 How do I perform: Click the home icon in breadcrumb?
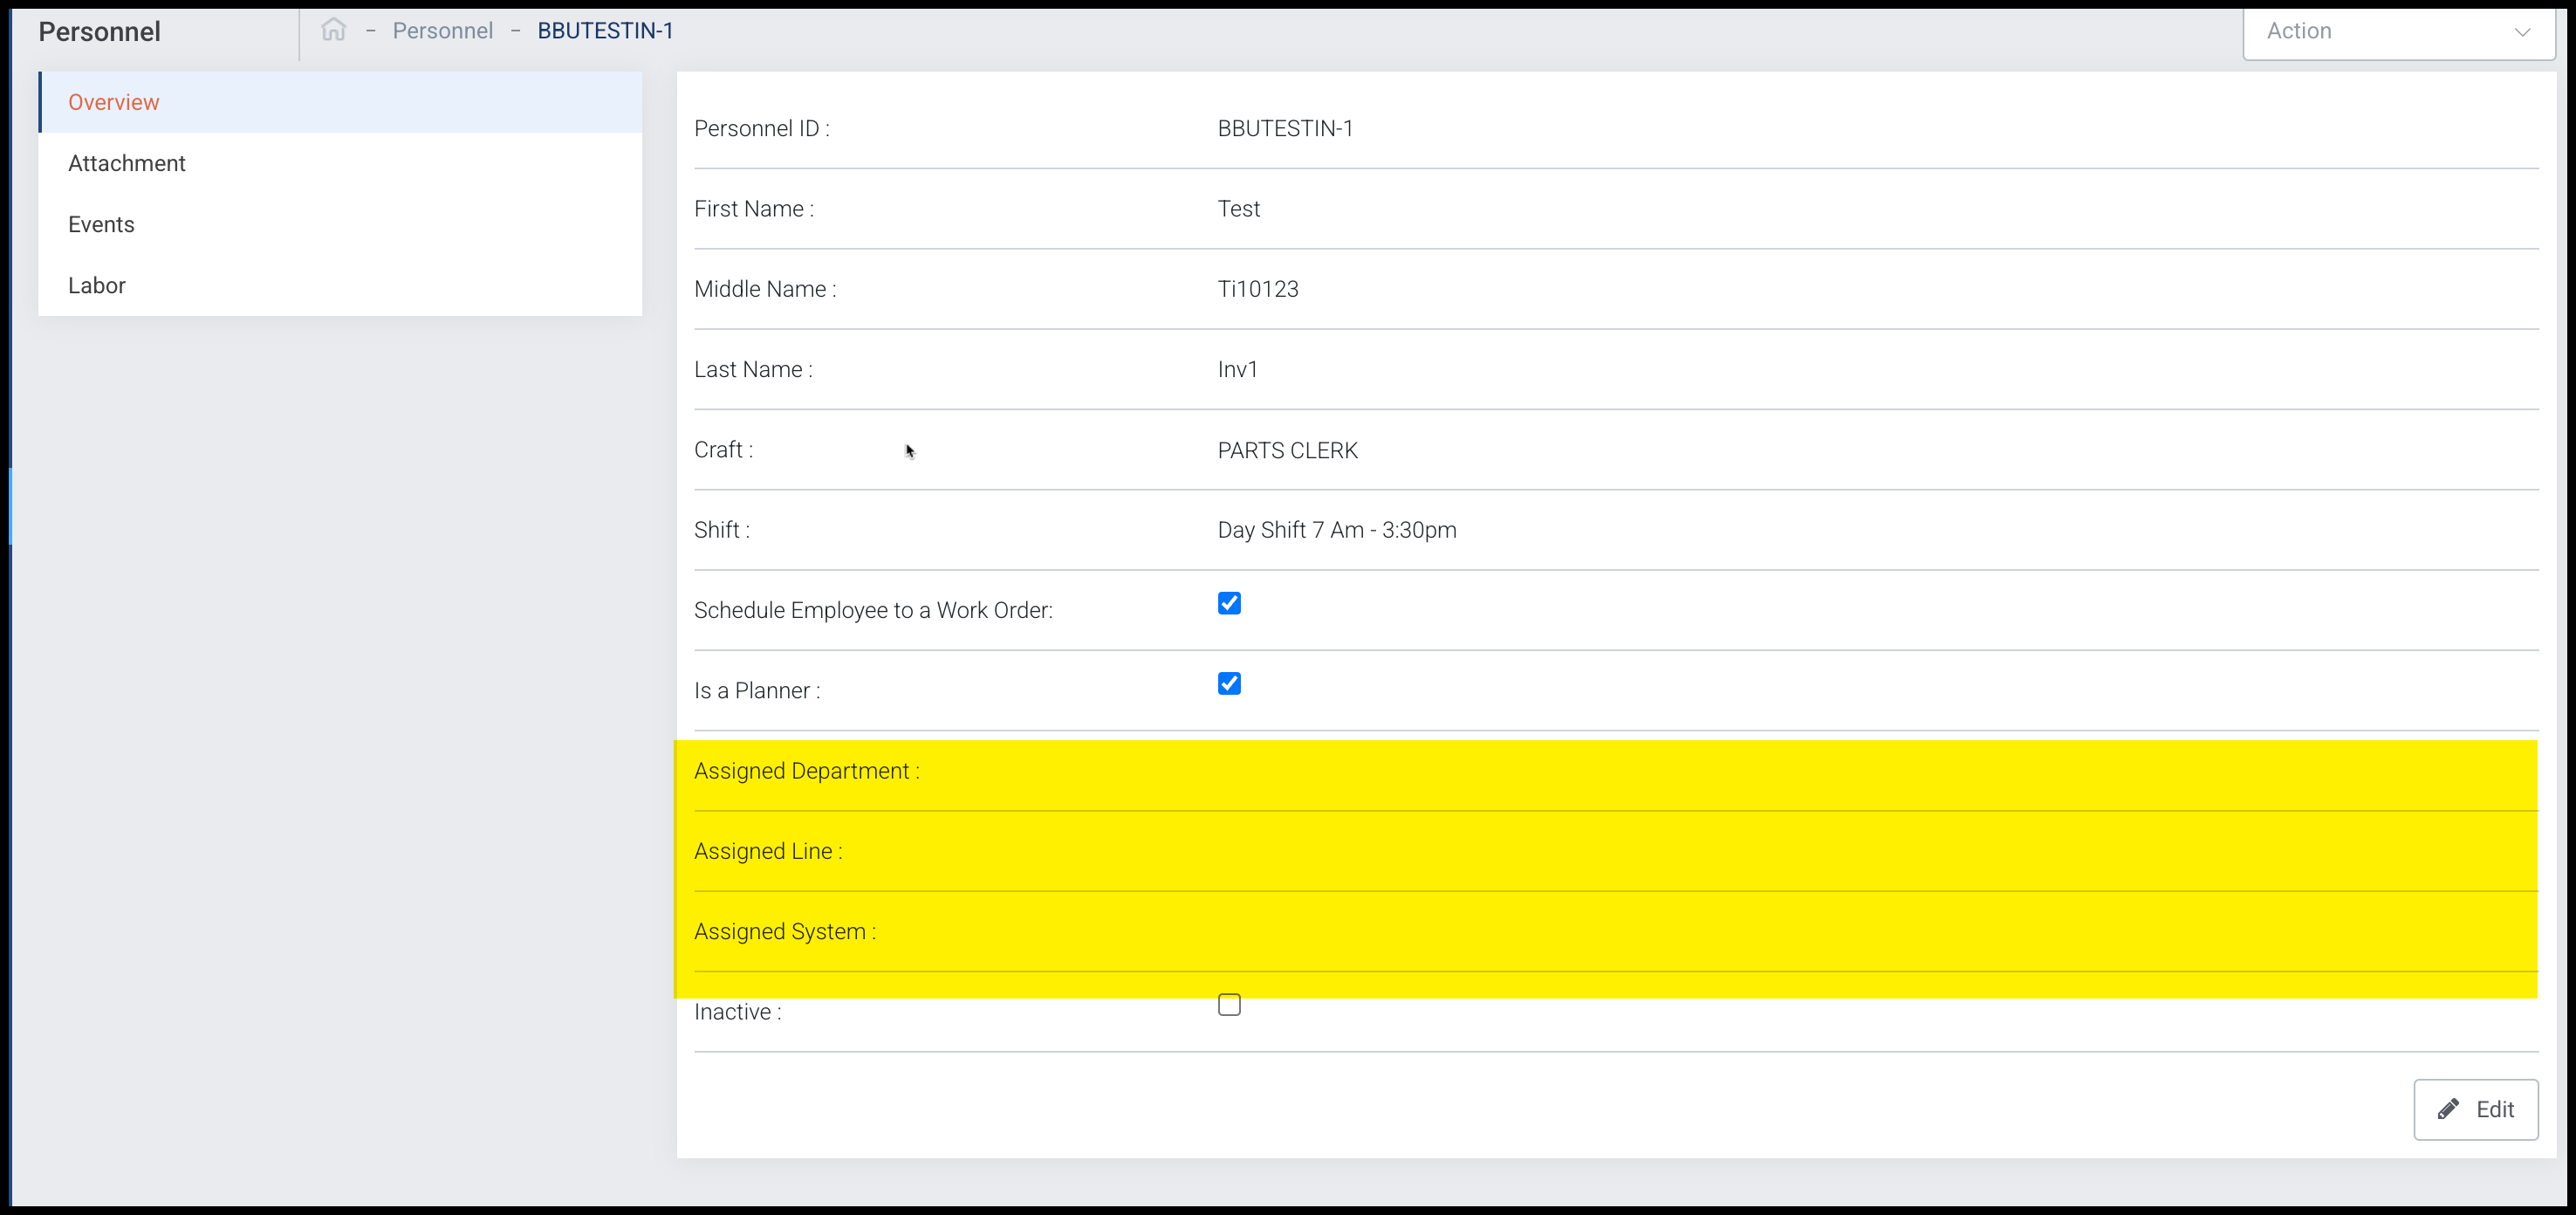click(333, 30)
